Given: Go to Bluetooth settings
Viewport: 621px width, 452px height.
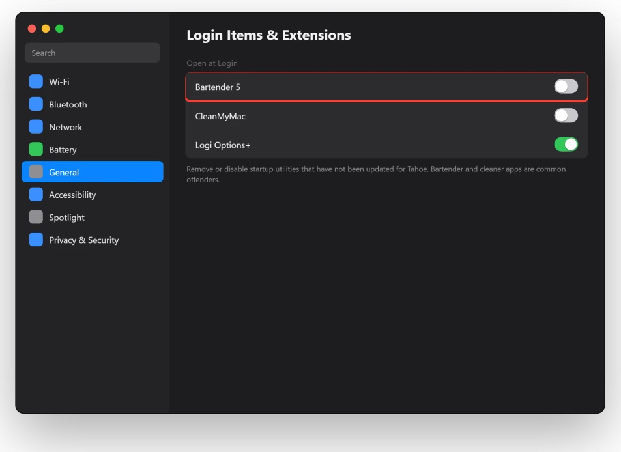Looking at the screenshot, I should (93, 104).
